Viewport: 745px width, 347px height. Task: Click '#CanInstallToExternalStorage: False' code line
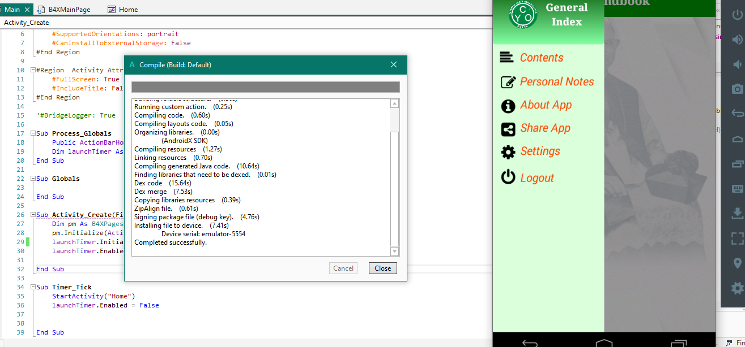tap(121, 43)
